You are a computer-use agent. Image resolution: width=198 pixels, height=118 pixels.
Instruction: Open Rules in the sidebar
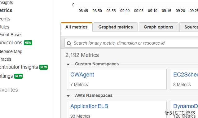click(x=5, y=27)
